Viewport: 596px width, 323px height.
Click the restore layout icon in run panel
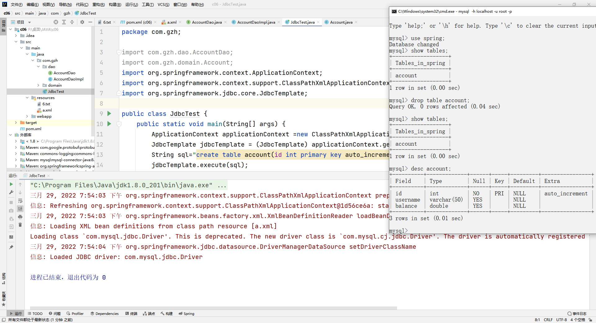(x=11, y=237)
